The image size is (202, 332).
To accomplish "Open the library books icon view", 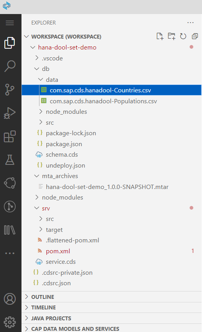I will pyautogui.click(x=10, y=230).
